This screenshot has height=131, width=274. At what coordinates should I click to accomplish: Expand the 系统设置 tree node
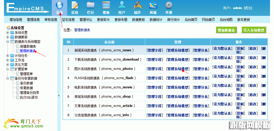[x=8, y=33]
